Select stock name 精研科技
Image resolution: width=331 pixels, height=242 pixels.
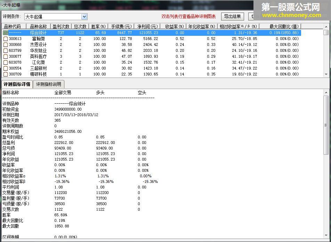38,74
